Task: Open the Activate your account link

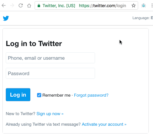Action: coord(104,124)
